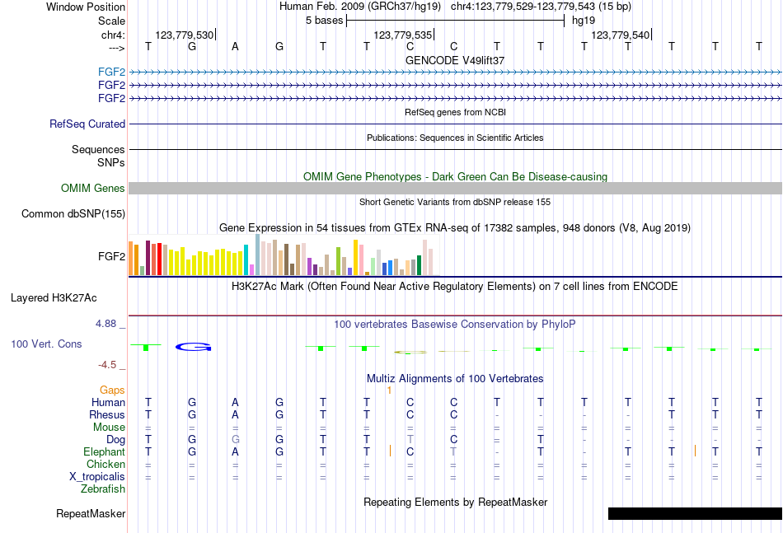The height and width of the screenshot is (533, 783).
Task: Click Repeating Elements by RepeatMasker title
Action: tap(455, 502)
